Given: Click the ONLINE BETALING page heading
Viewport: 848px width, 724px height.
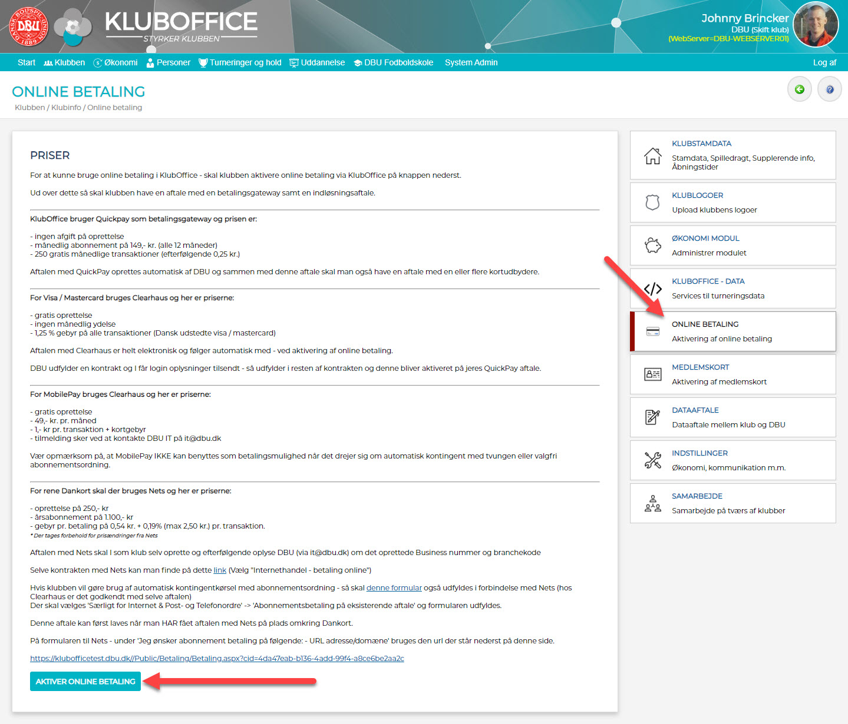Looking at the screenshot, I should (x=78, y=92).
